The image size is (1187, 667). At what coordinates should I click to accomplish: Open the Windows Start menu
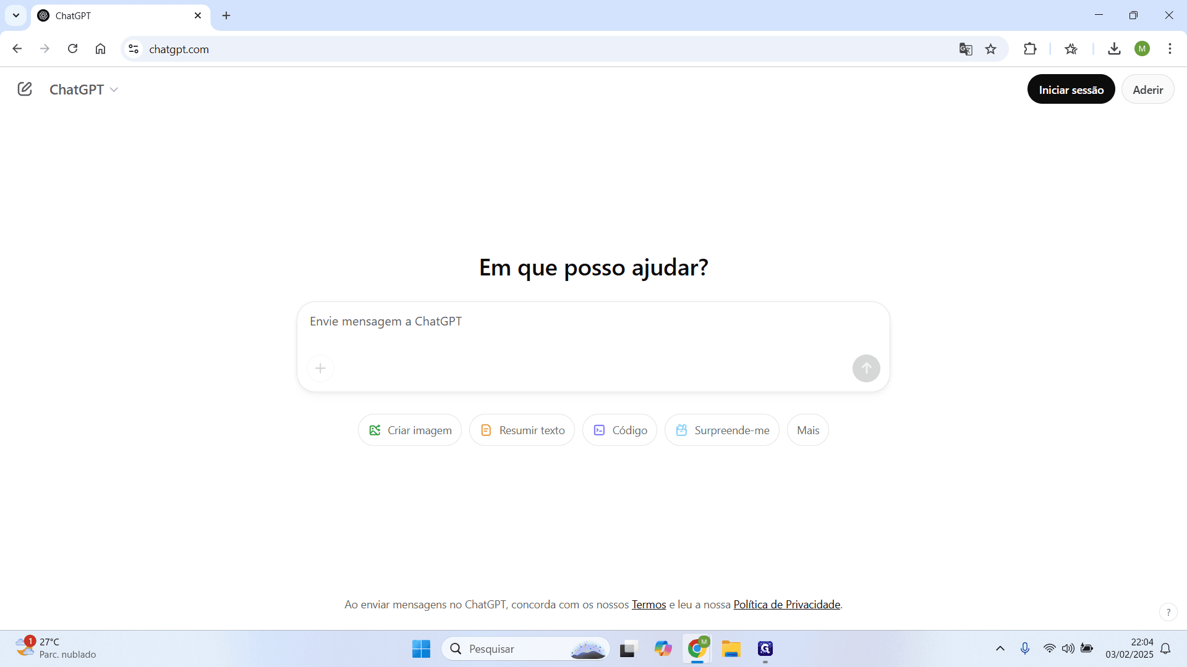point(421,649)
